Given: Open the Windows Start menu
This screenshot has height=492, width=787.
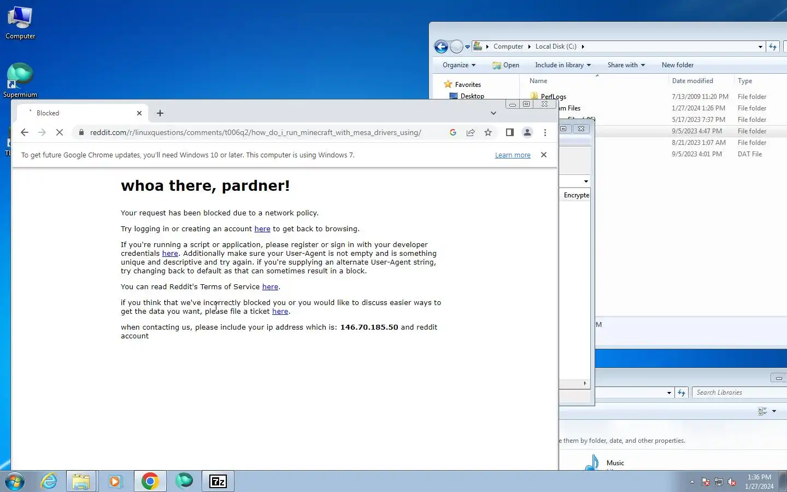Looking at the screenshot, I should pos(15,481).
